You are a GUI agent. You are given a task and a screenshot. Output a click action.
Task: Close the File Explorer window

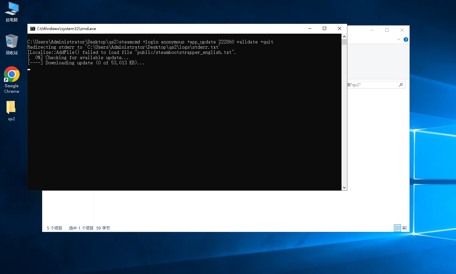(x=402, y=30)
